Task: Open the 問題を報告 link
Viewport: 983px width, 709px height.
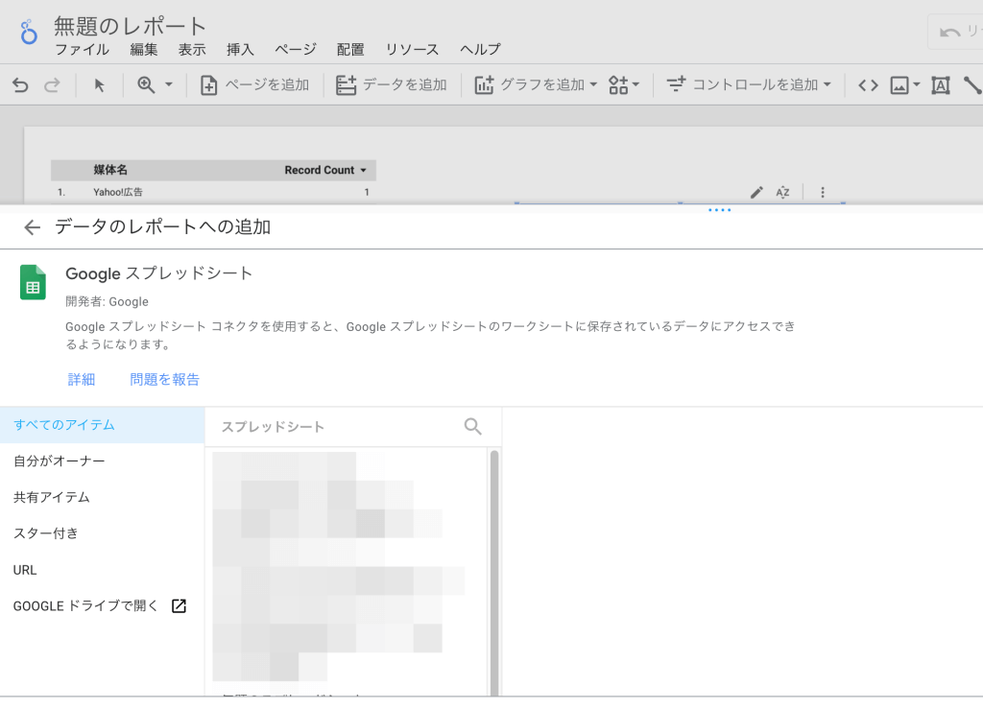Action: tap(164, 380)
